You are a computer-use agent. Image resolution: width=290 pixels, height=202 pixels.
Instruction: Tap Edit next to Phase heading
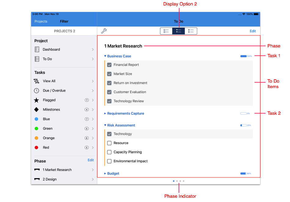(91, 160)
